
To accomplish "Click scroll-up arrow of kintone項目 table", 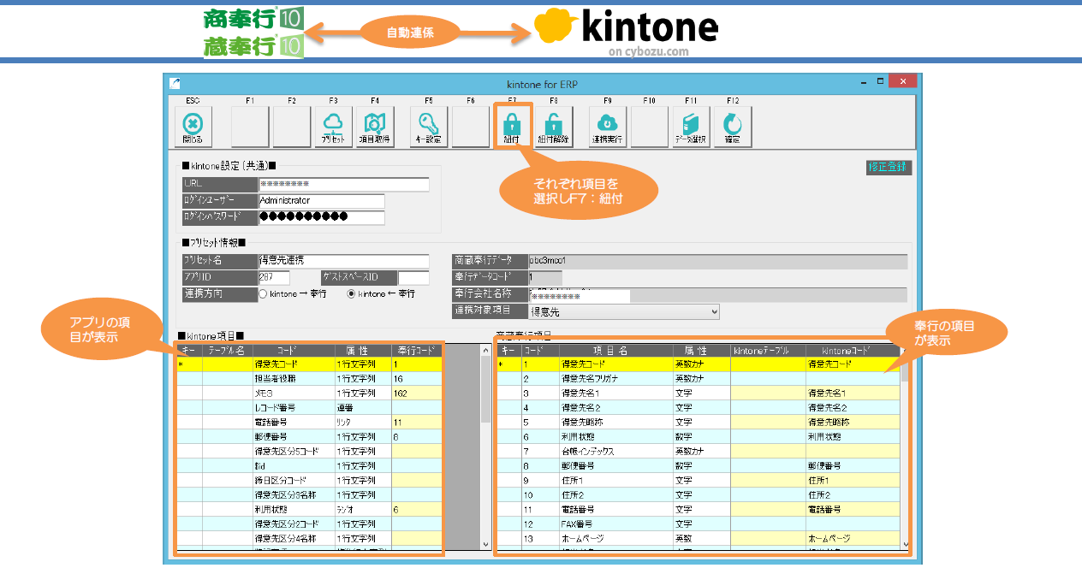I will (486, 349).
